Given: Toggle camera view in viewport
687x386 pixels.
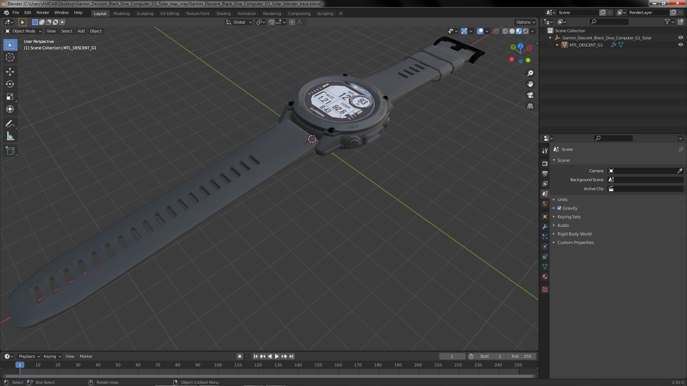Looking at the screenshot, I should [530, 95].
